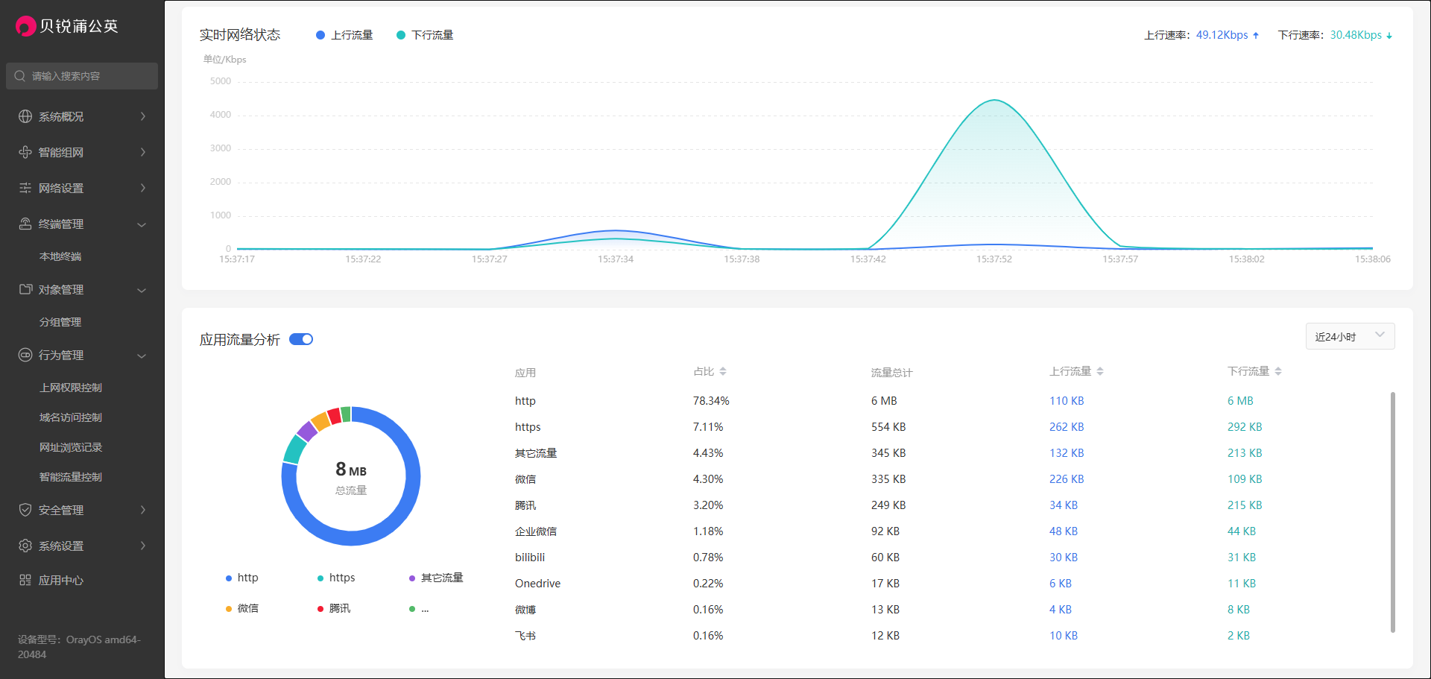
Task: Click the 设备型号 OrayOS amd64-20484 text
Action: click(x=79, y=647)
